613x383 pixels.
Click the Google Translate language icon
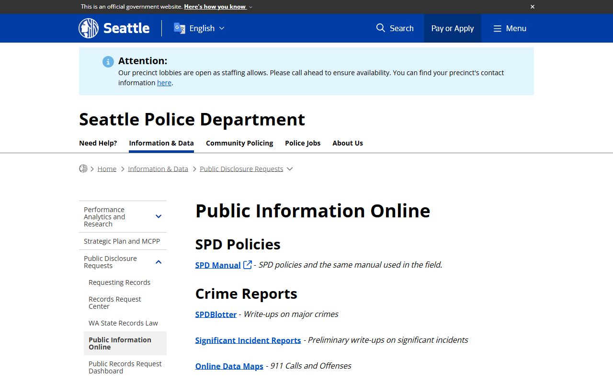pos(180,28)
